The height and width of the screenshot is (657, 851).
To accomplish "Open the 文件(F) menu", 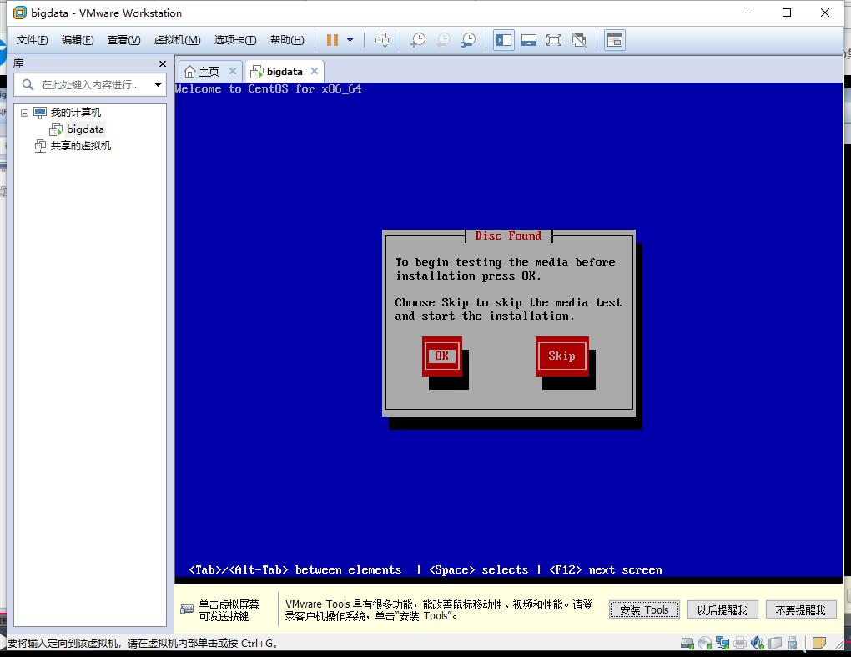I will [32, 40].
